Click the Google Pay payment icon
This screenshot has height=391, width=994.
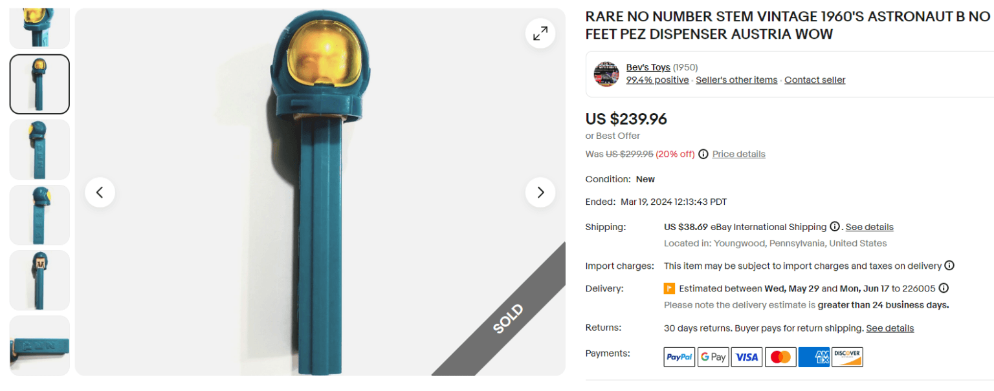(713, 357)
